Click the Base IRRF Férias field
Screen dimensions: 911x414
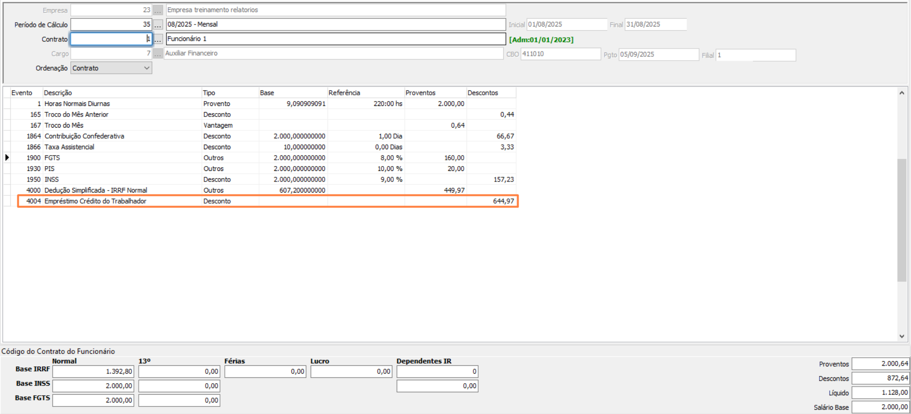click(265, 372)
